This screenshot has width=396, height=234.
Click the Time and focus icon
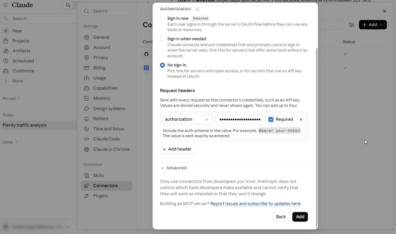(86, 129)
